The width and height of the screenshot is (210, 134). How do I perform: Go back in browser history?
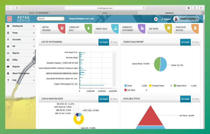pyautogui.click(x=8, y=8)
